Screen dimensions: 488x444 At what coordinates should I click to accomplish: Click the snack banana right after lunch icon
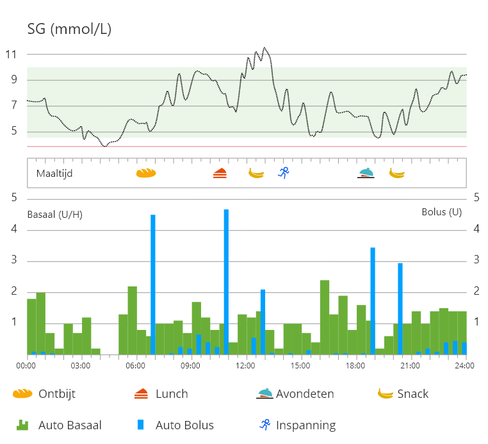(256, 173)
